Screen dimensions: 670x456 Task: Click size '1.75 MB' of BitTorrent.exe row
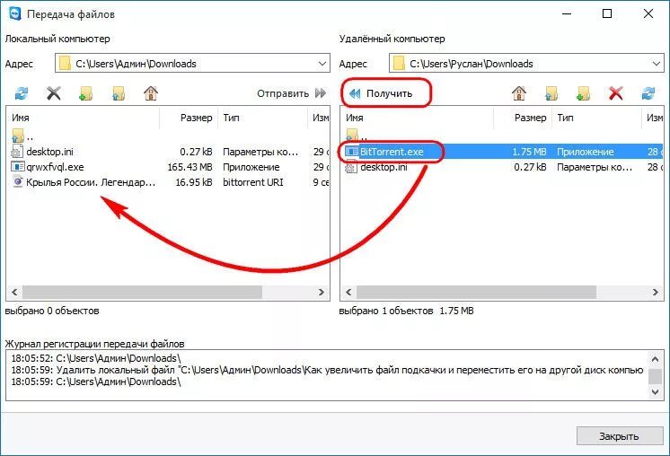(529, 152)
